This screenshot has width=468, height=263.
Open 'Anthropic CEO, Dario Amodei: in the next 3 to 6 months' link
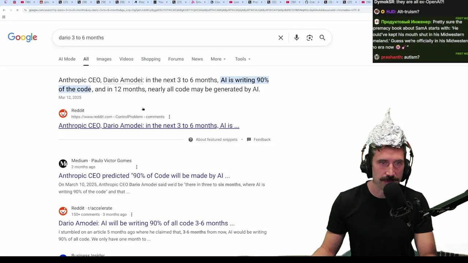click(x=149, y=126)
